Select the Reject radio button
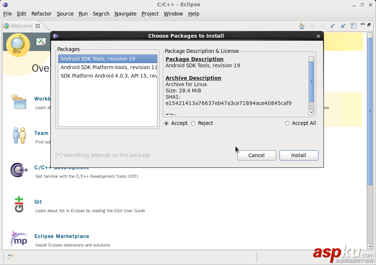Image resolution: width=376 pixels, height=265 pixels. click(193, 123)
